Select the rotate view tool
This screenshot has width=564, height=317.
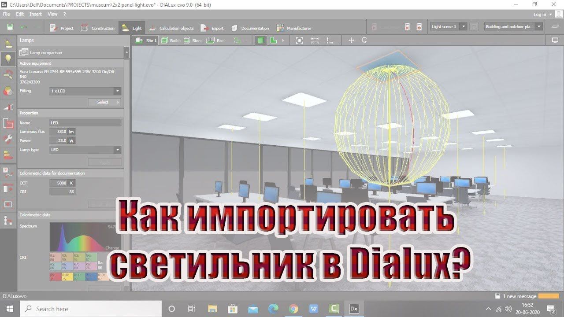tap(364, 40)
